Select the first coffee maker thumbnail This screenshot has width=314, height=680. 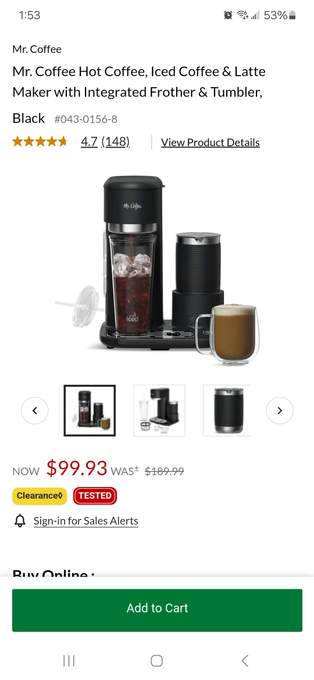click(x=90, y=410)
